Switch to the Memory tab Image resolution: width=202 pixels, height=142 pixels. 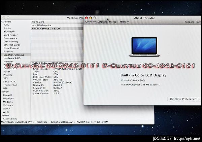pyautogui.click(x=124, y=22)
